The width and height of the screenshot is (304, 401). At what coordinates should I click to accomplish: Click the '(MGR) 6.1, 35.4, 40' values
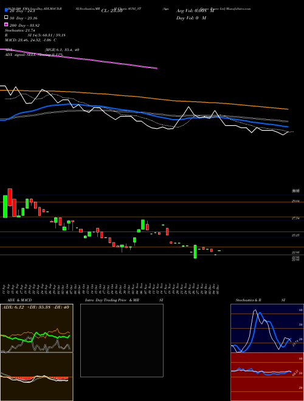pyautogui.click(x=62, y=50)
